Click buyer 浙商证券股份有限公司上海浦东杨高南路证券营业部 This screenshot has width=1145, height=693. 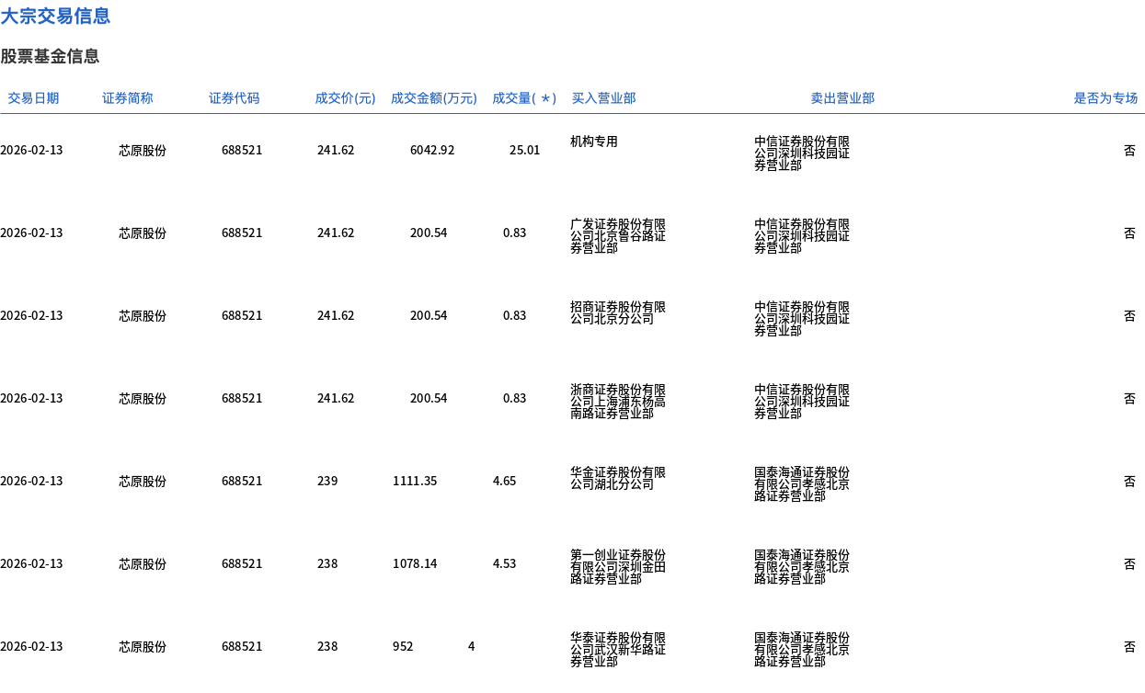tap(618, 402)
